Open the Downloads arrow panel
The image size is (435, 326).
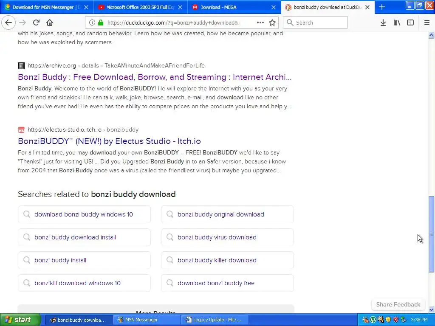[x=383, y=23]
